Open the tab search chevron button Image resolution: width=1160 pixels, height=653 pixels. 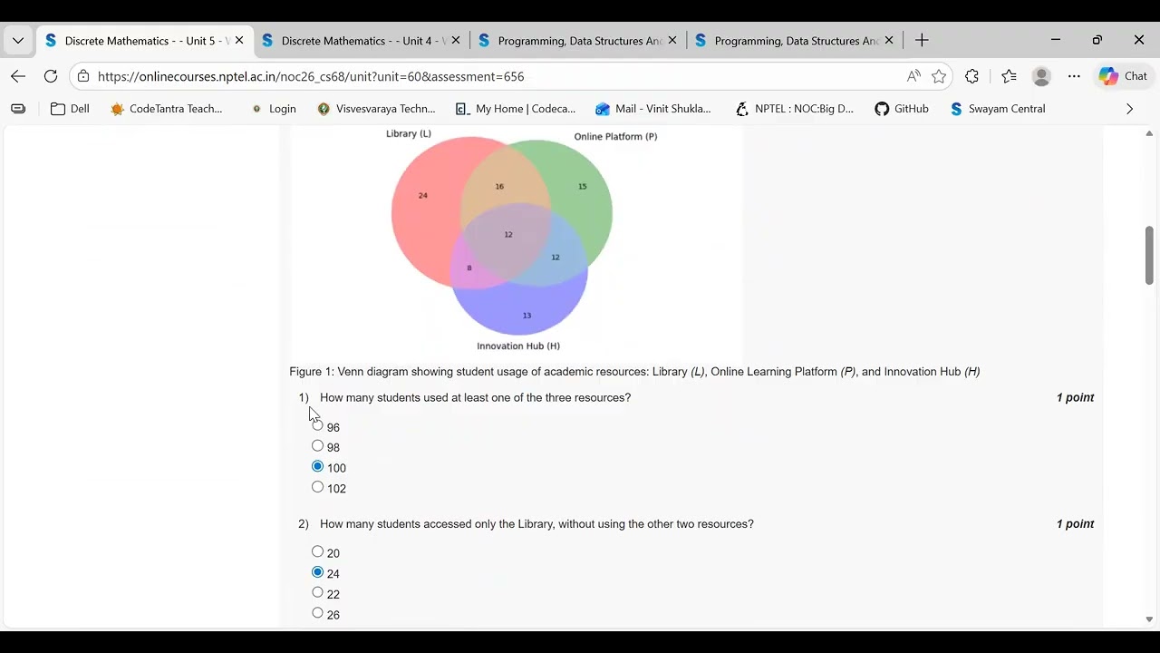(18, 41)
